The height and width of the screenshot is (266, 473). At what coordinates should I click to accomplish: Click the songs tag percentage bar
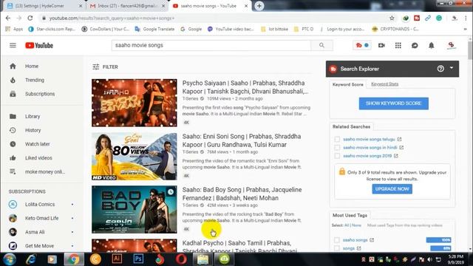coord(440,248)
